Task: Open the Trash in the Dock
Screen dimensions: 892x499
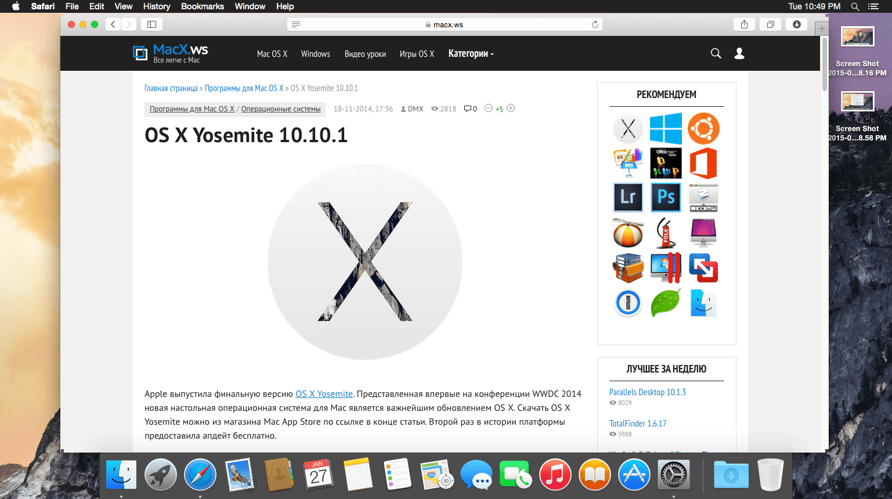Action: (x=771, y=475)
